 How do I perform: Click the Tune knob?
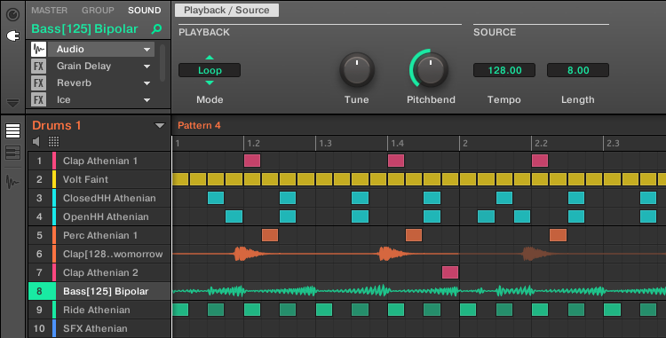357,70
